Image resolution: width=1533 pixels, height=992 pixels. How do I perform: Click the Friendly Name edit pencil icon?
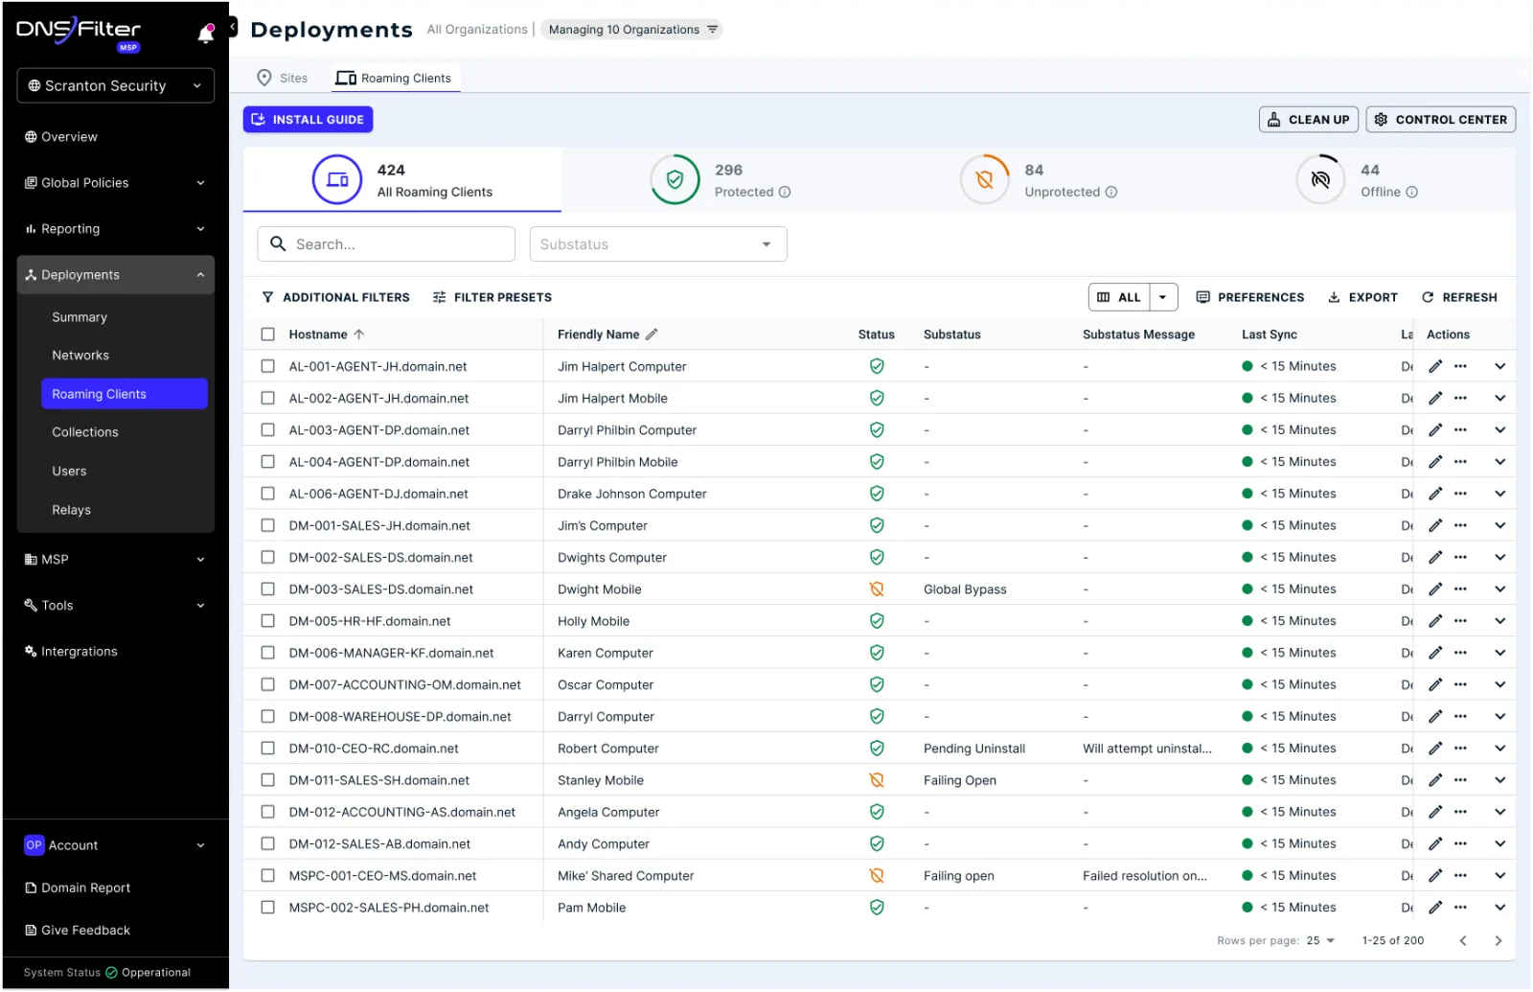coord(652,335)
